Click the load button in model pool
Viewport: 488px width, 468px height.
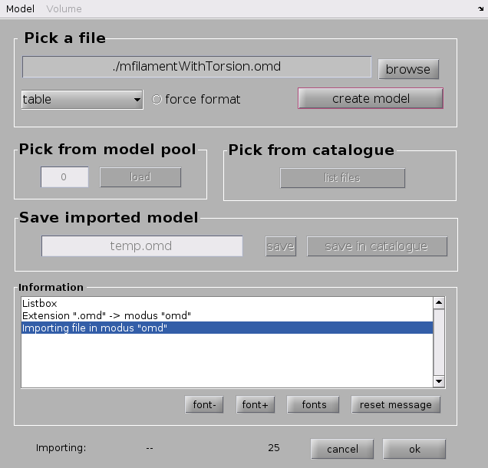[140, 177]
